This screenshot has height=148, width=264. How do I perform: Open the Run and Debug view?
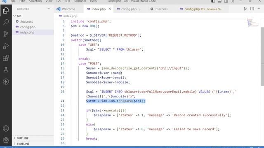point(6,46)
